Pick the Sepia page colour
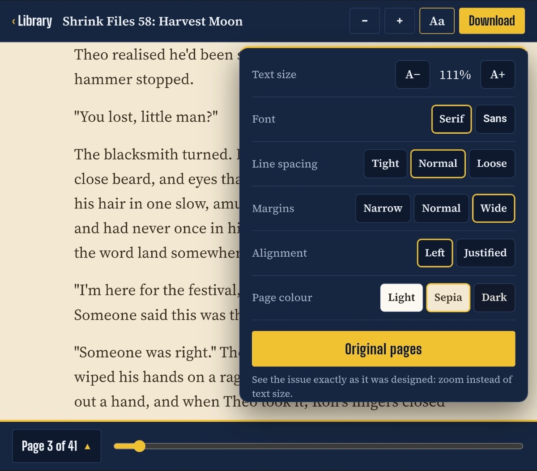Viewport: 537px width, 471px height. pos(448,298)
